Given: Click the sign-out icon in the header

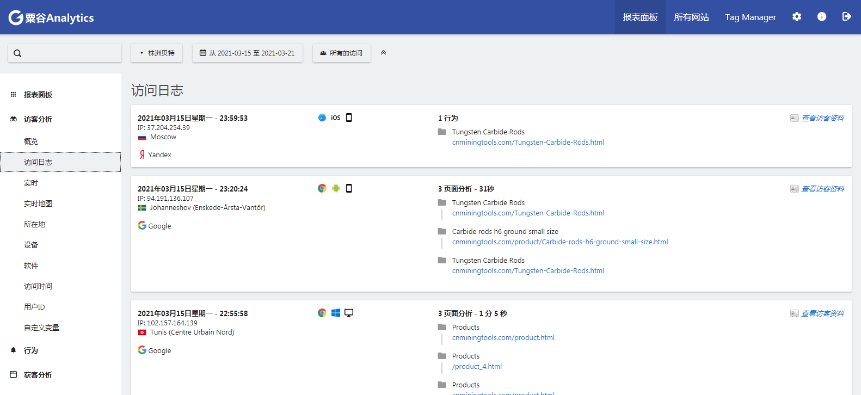Looking at the screenshot, I should click(x=846, y=17).
